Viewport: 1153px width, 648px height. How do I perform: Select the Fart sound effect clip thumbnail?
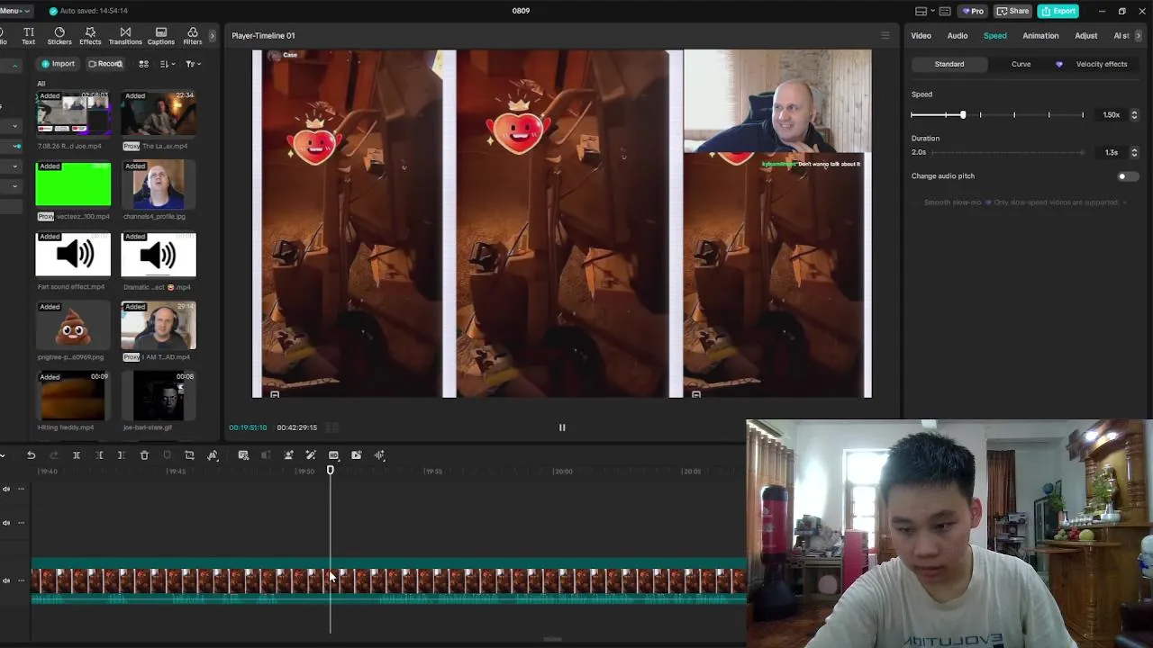[73, 256]
